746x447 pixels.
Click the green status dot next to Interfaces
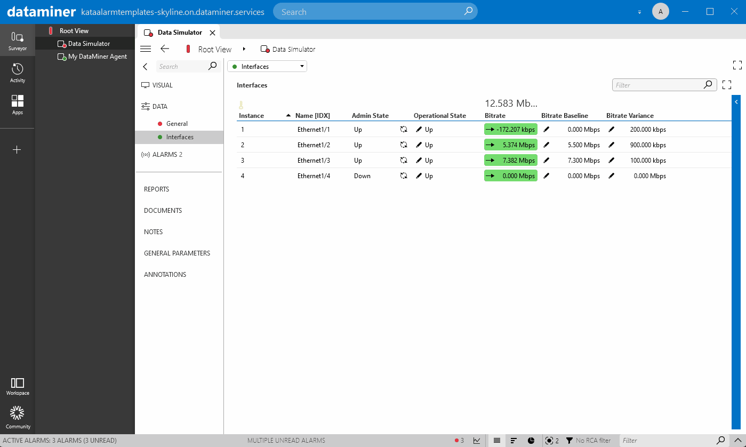[235, 66]
